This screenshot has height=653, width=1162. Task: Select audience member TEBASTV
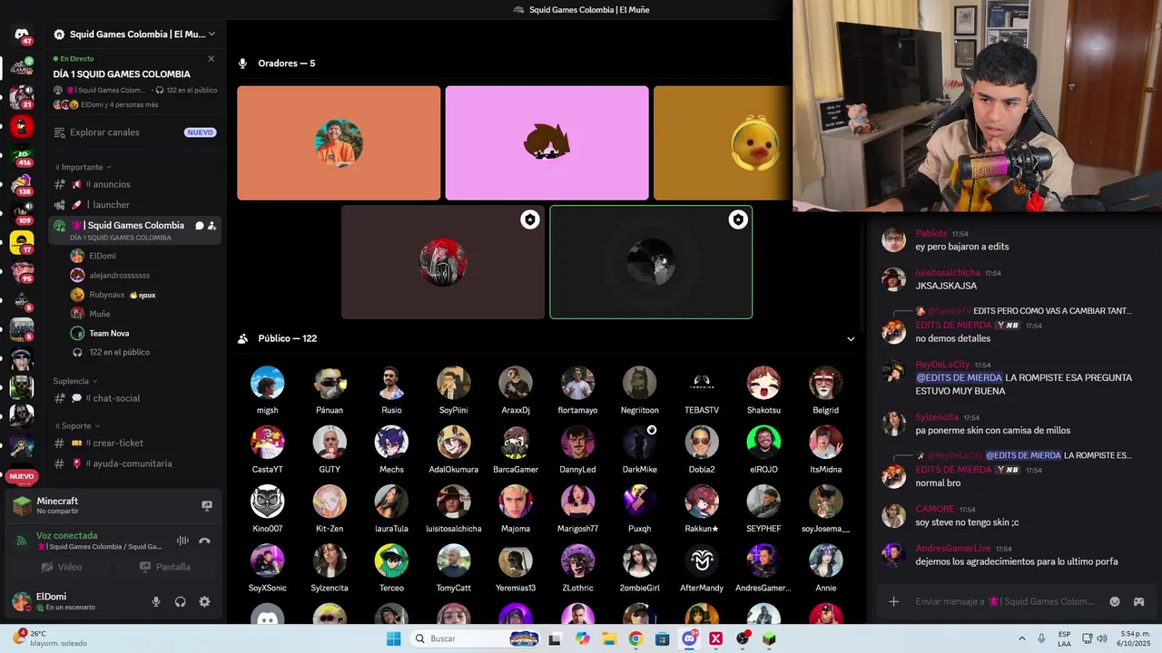[702, 390]
